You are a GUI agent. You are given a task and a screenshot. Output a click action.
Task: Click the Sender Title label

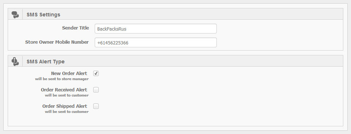pyautogui.click(x=75, y=28)
